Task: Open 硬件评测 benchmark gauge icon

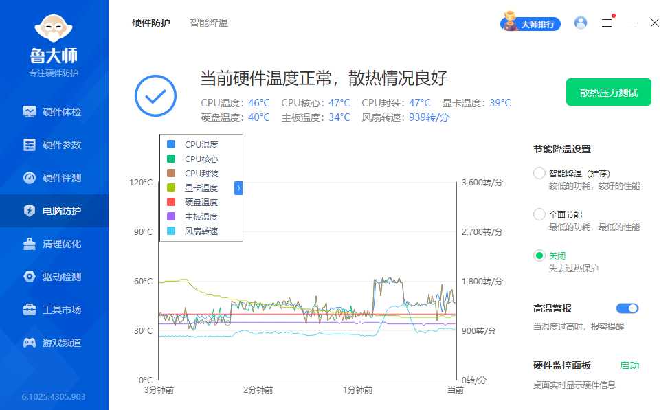Action: 30,178
